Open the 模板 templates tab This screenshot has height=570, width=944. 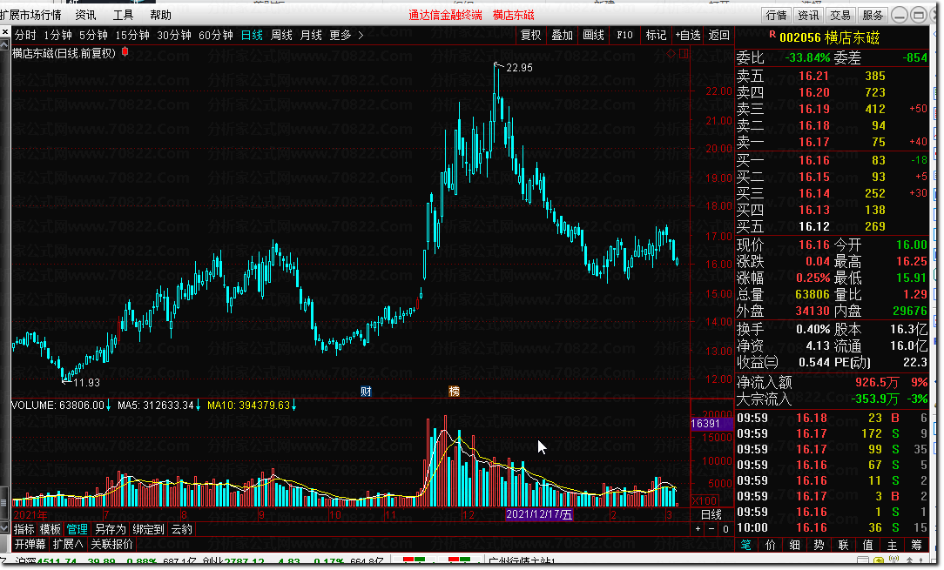51,530
